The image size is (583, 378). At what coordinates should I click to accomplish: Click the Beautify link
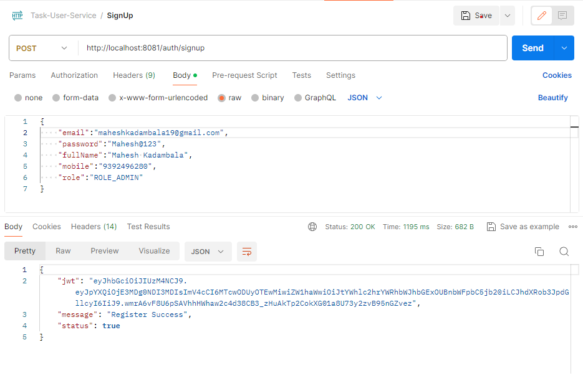(552, 98)
